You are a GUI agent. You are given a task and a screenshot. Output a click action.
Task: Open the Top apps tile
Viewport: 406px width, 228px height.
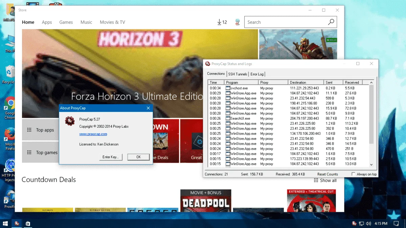click(x=41, y=130)
